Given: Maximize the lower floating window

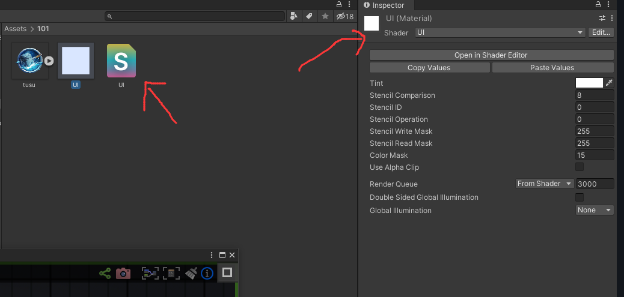Looking at the screenshot, I should [222, 255].
